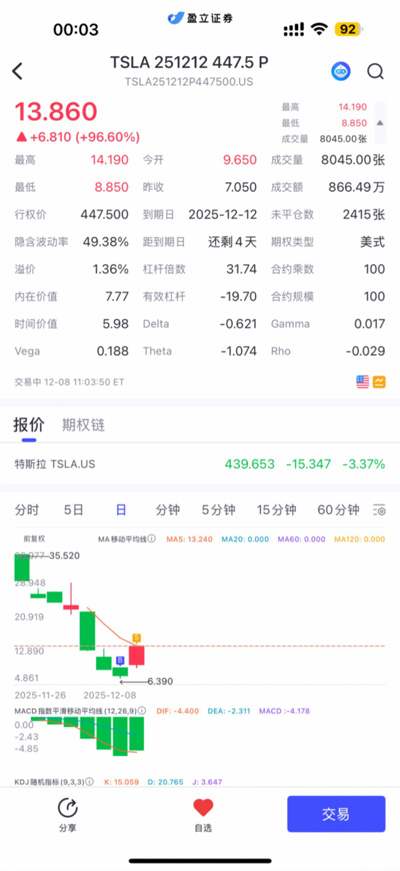Tap the blue 交易 button
The height and width of the screenshot is (871, 400).
tap(336, 814)
